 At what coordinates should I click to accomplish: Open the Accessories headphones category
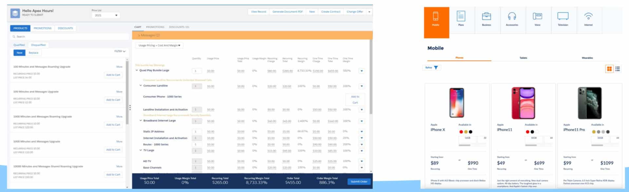pyautogui.click(x=512, y=16)
